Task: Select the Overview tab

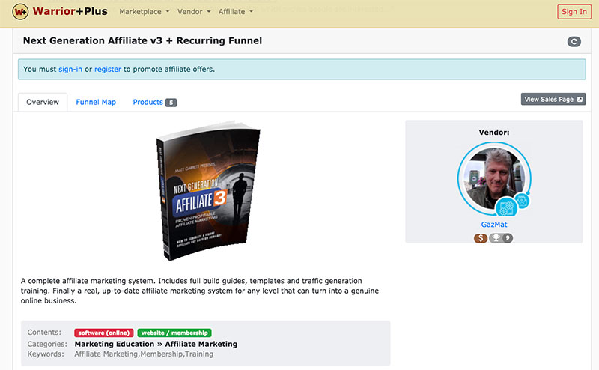Action: (x=43, y=102)
